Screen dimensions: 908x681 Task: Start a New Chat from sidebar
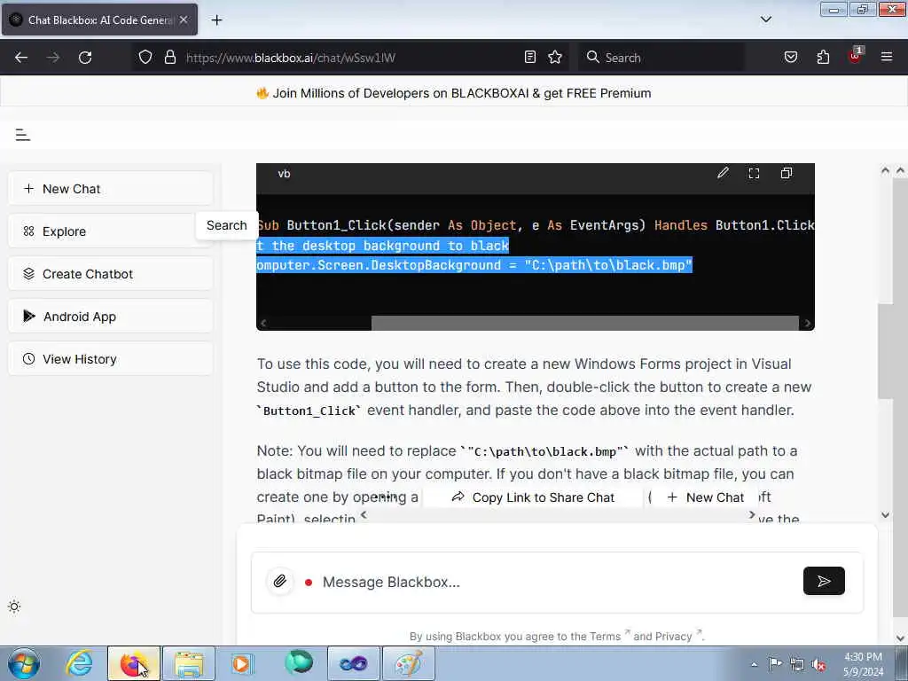click(111, 189)
